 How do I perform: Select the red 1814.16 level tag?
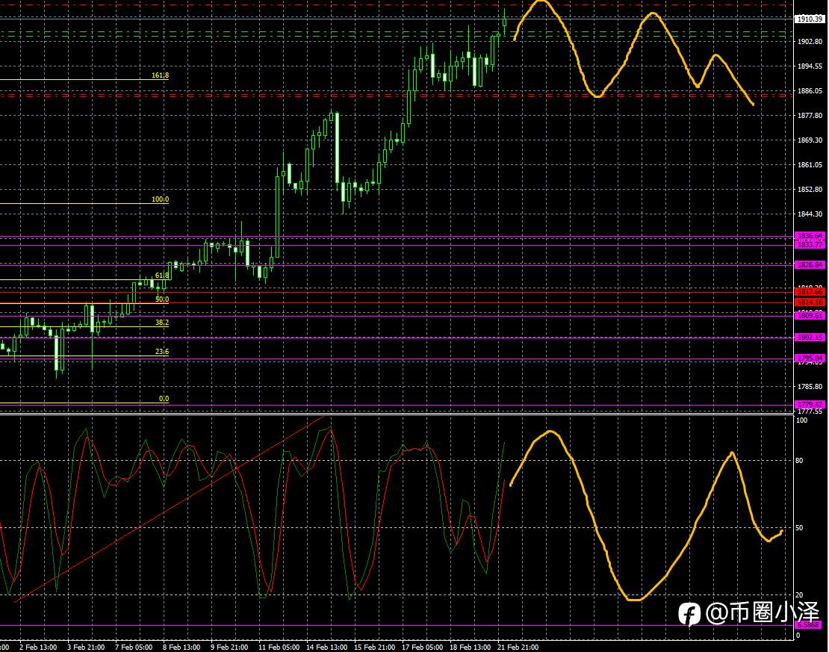pos(810,302)
